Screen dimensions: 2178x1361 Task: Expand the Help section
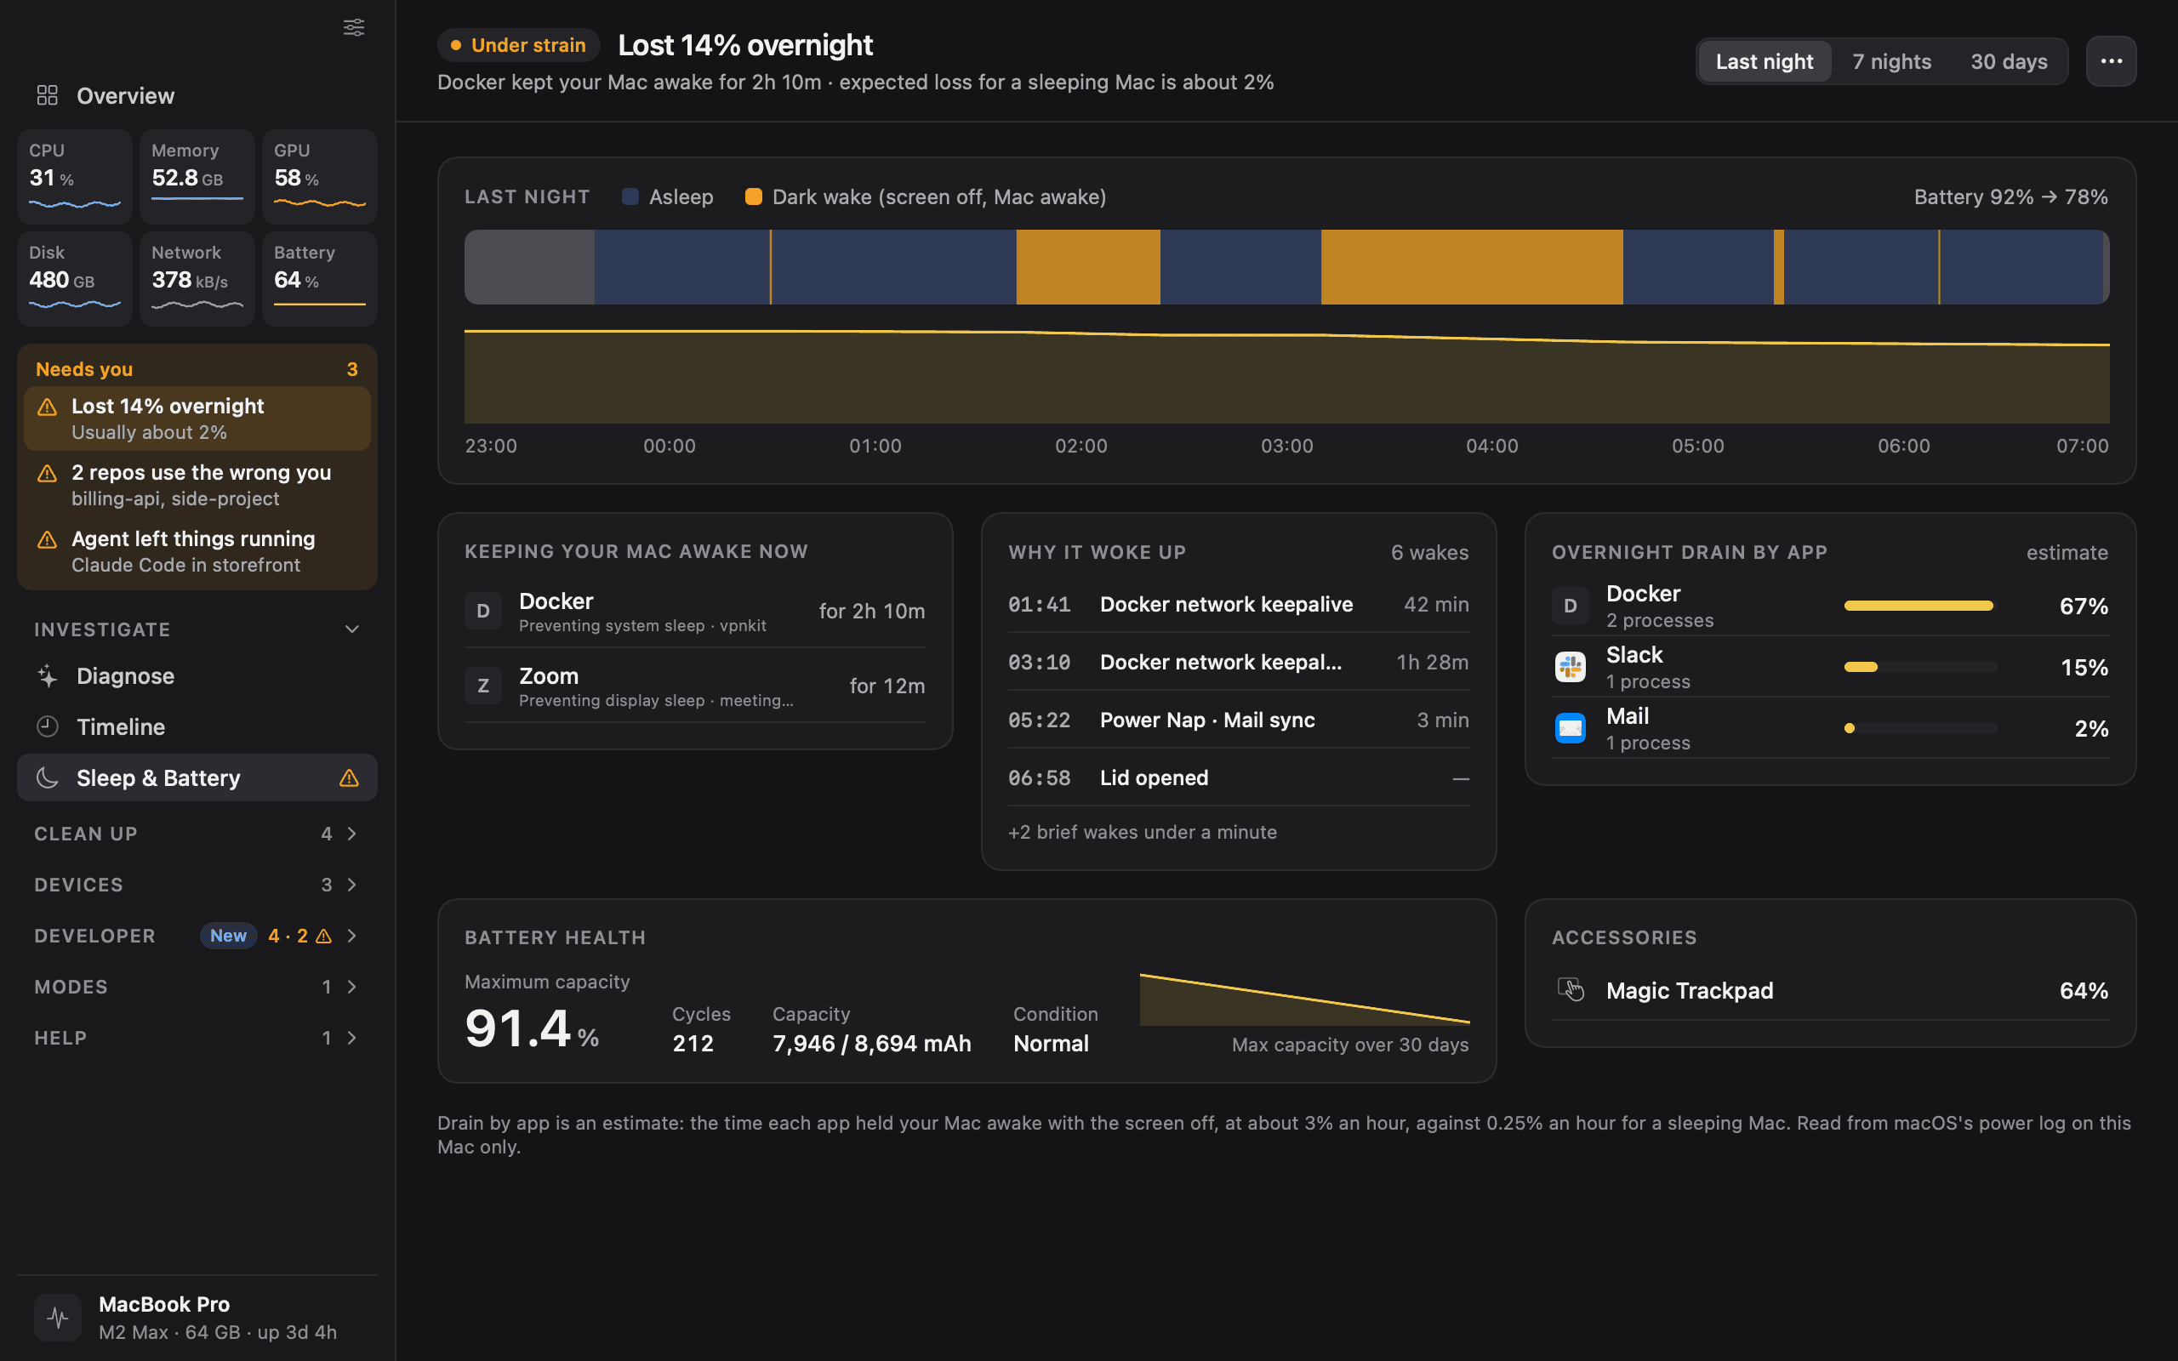point(197,1038)
